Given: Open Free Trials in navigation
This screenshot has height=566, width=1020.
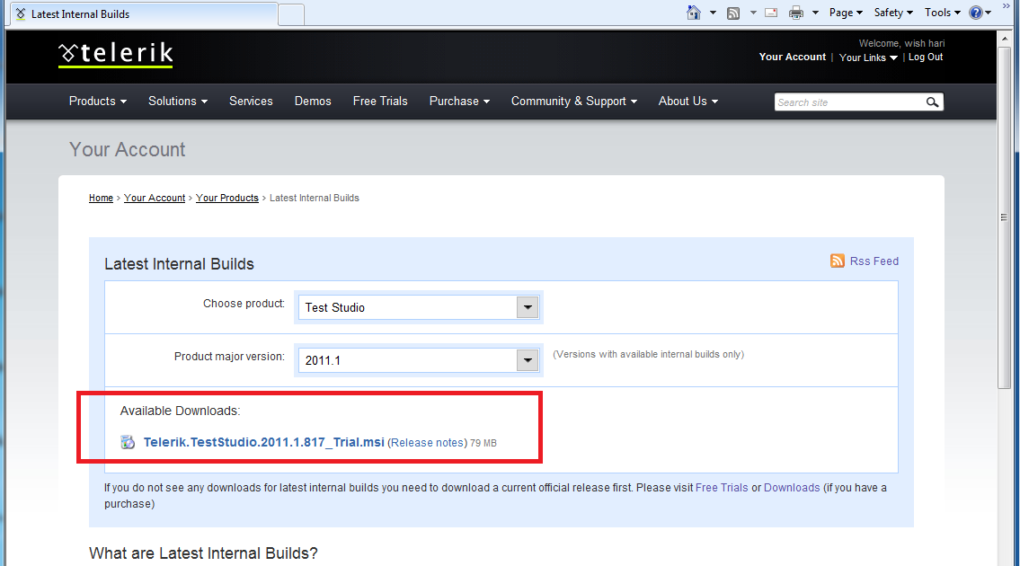Looking at the screenshot, I should (380, 101).
